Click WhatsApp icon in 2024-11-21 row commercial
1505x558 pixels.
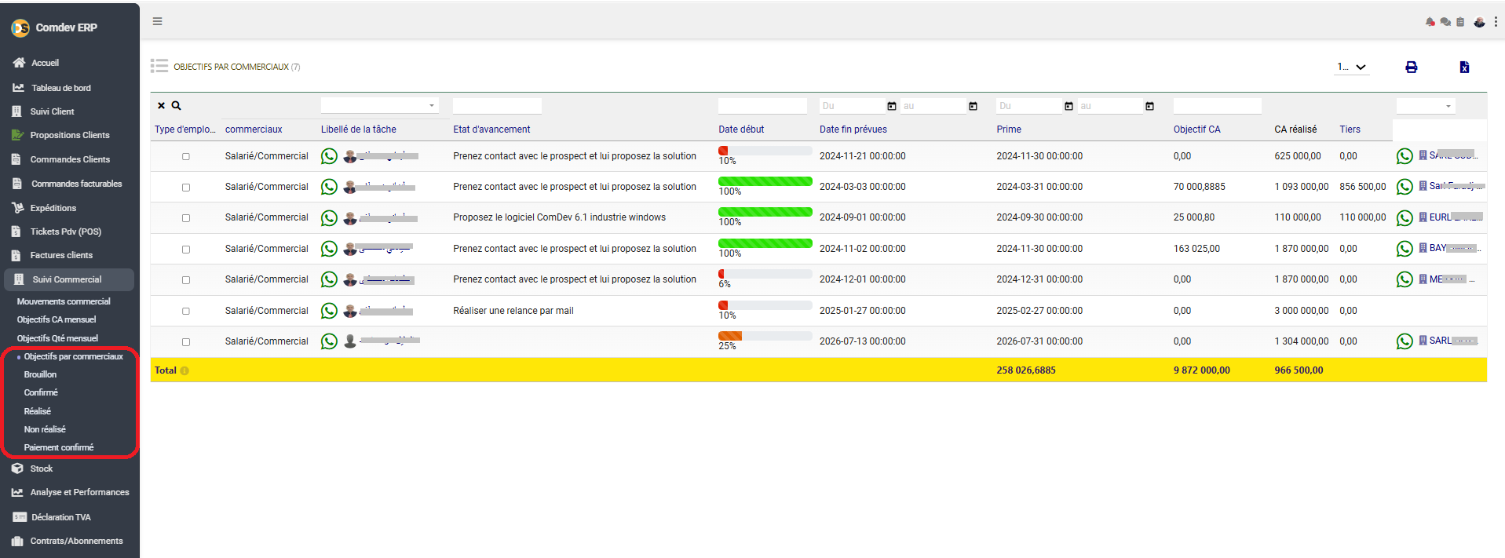click(329, 156)
